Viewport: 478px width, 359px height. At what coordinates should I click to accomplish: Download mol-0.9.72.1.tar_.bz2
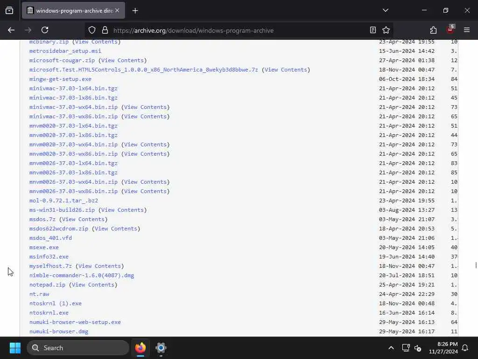[63, 201]
